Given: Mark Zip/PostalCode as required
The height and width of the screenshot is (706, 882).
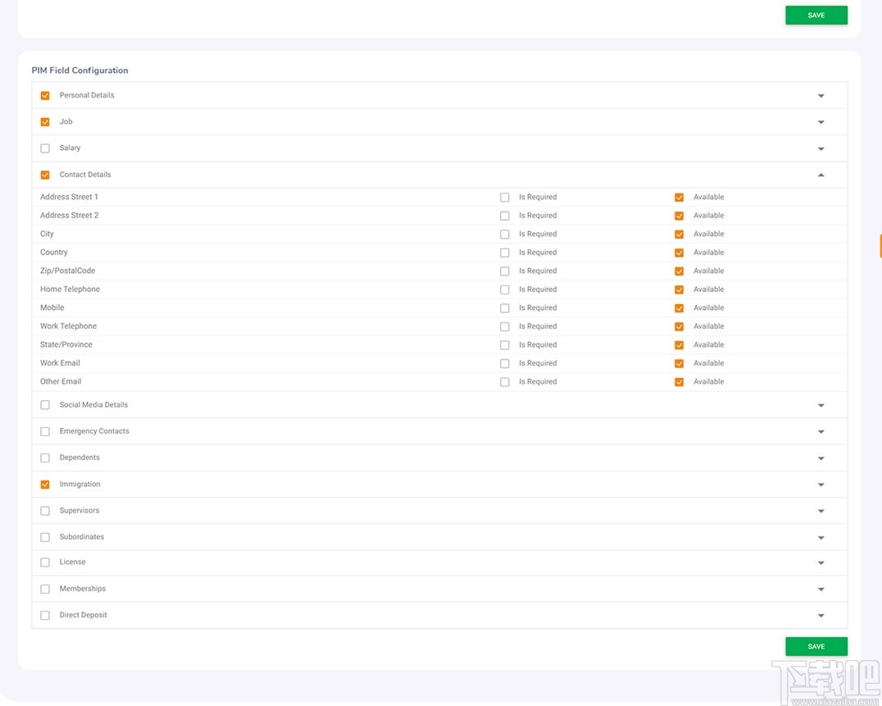Looking at the screenshot, I should (x=505, y=271).
